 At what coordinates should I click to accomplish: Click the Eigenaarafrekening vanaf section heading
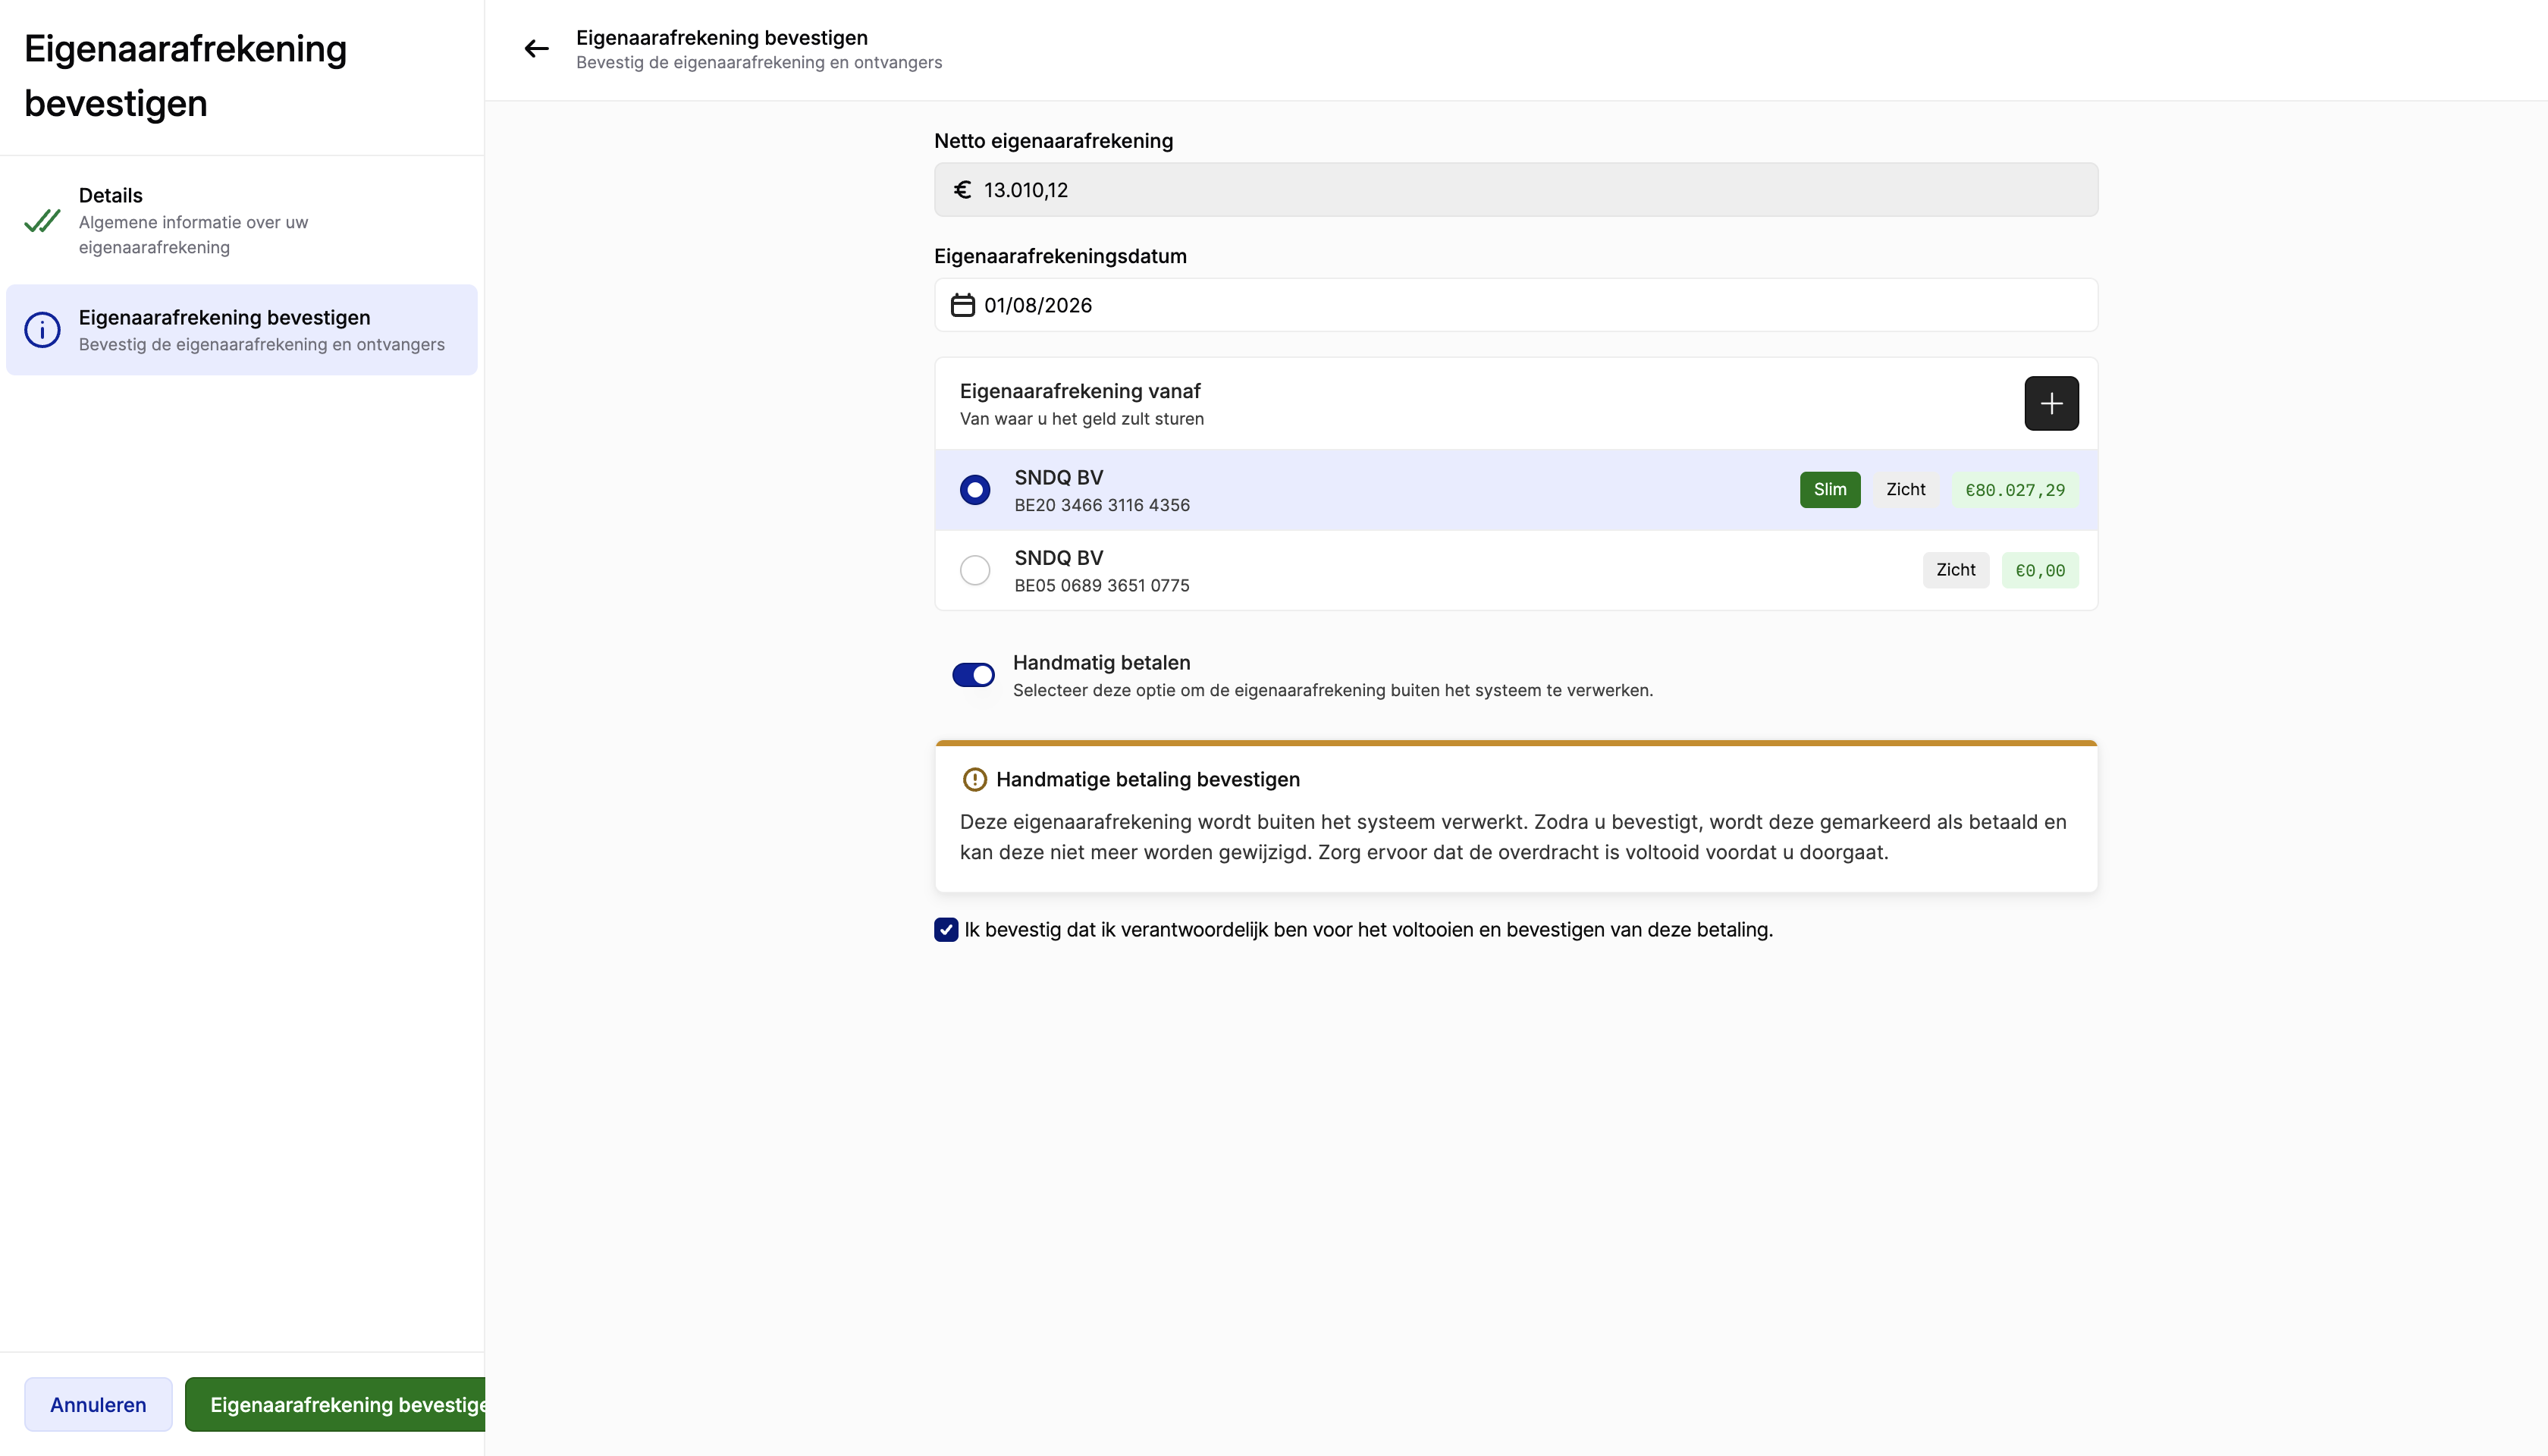[1079, 391]
